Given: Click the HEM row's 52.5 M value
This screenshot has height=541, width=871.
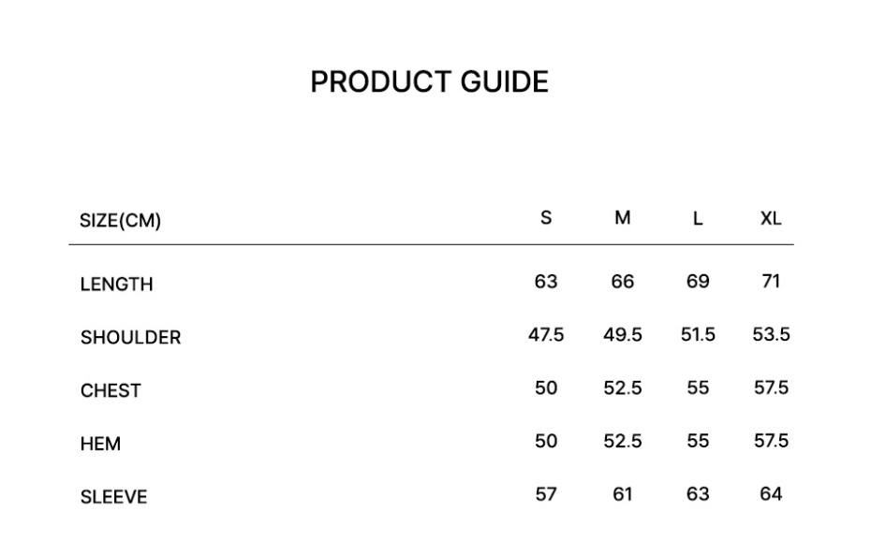Looking at the screenshot, I should 623,441.
